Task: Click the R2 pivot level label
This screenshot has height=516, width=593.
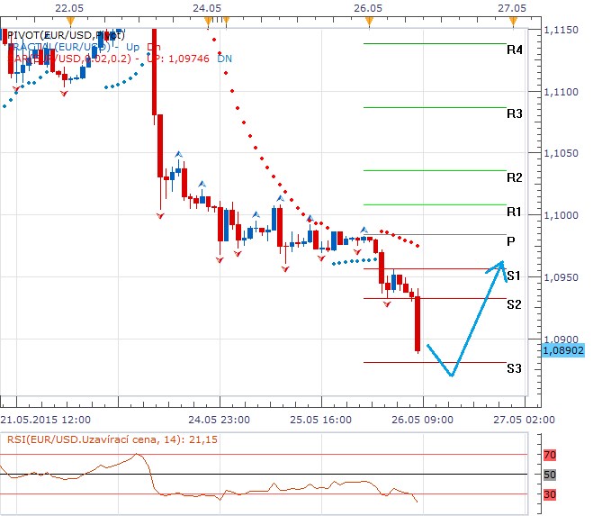Action: (514, 177)
